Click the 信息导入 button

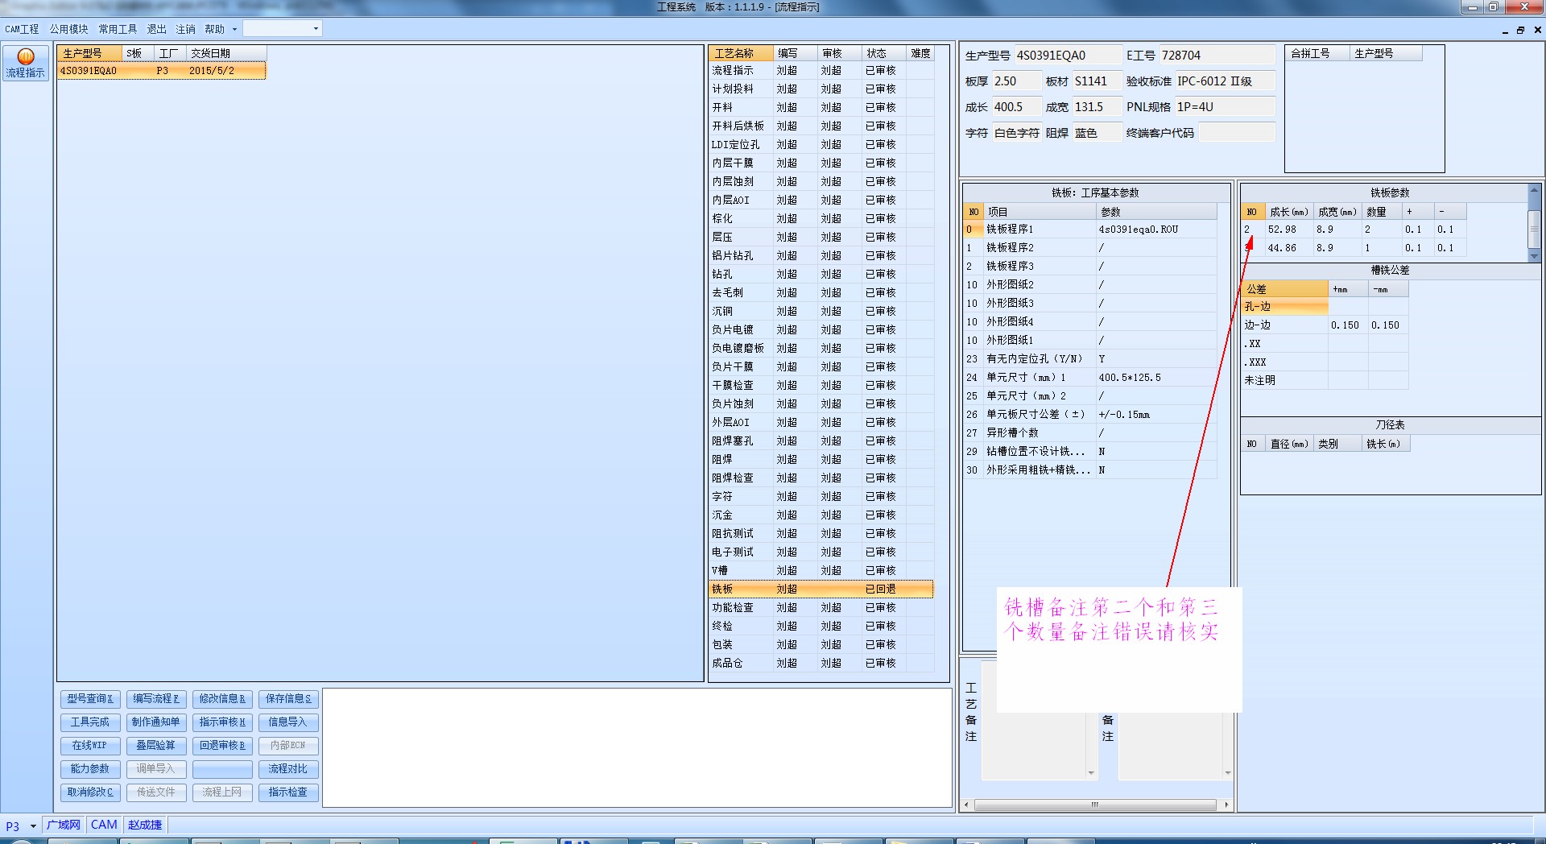click(288, 722)
